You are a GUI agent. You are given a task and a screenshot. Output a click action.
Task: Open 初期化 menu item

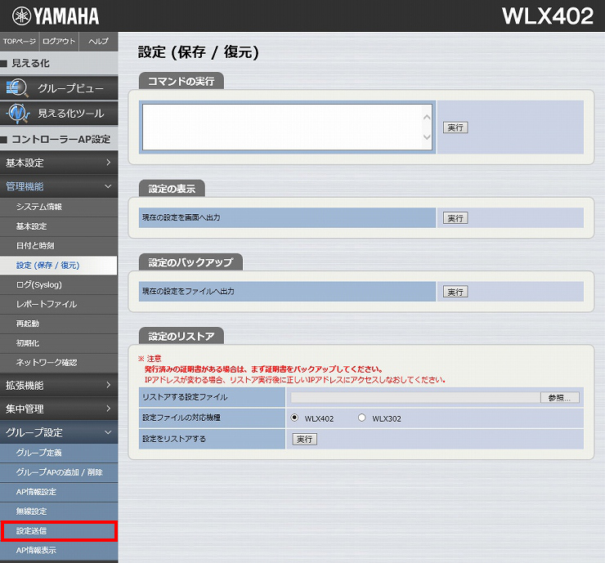(59, 343)
